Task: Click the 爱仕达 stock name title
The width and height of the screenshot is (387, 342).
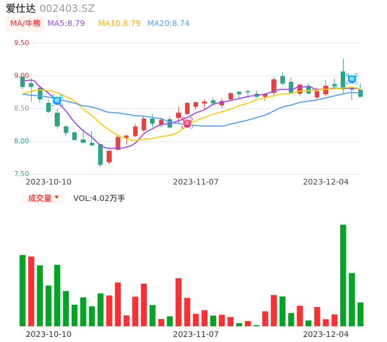Action: [21, 8]
